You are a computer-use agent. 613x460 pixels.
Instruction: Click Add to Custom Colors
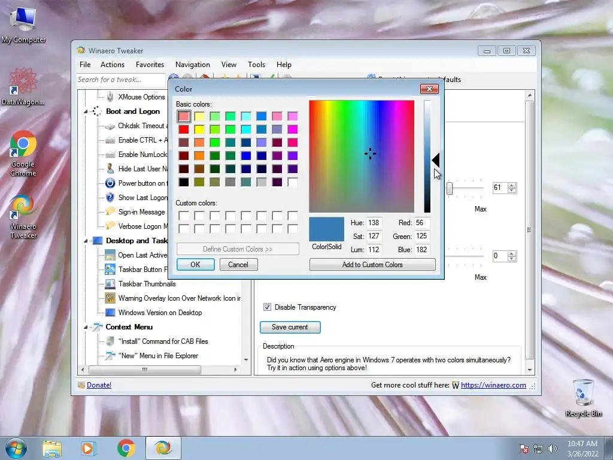tap(372, 264)
